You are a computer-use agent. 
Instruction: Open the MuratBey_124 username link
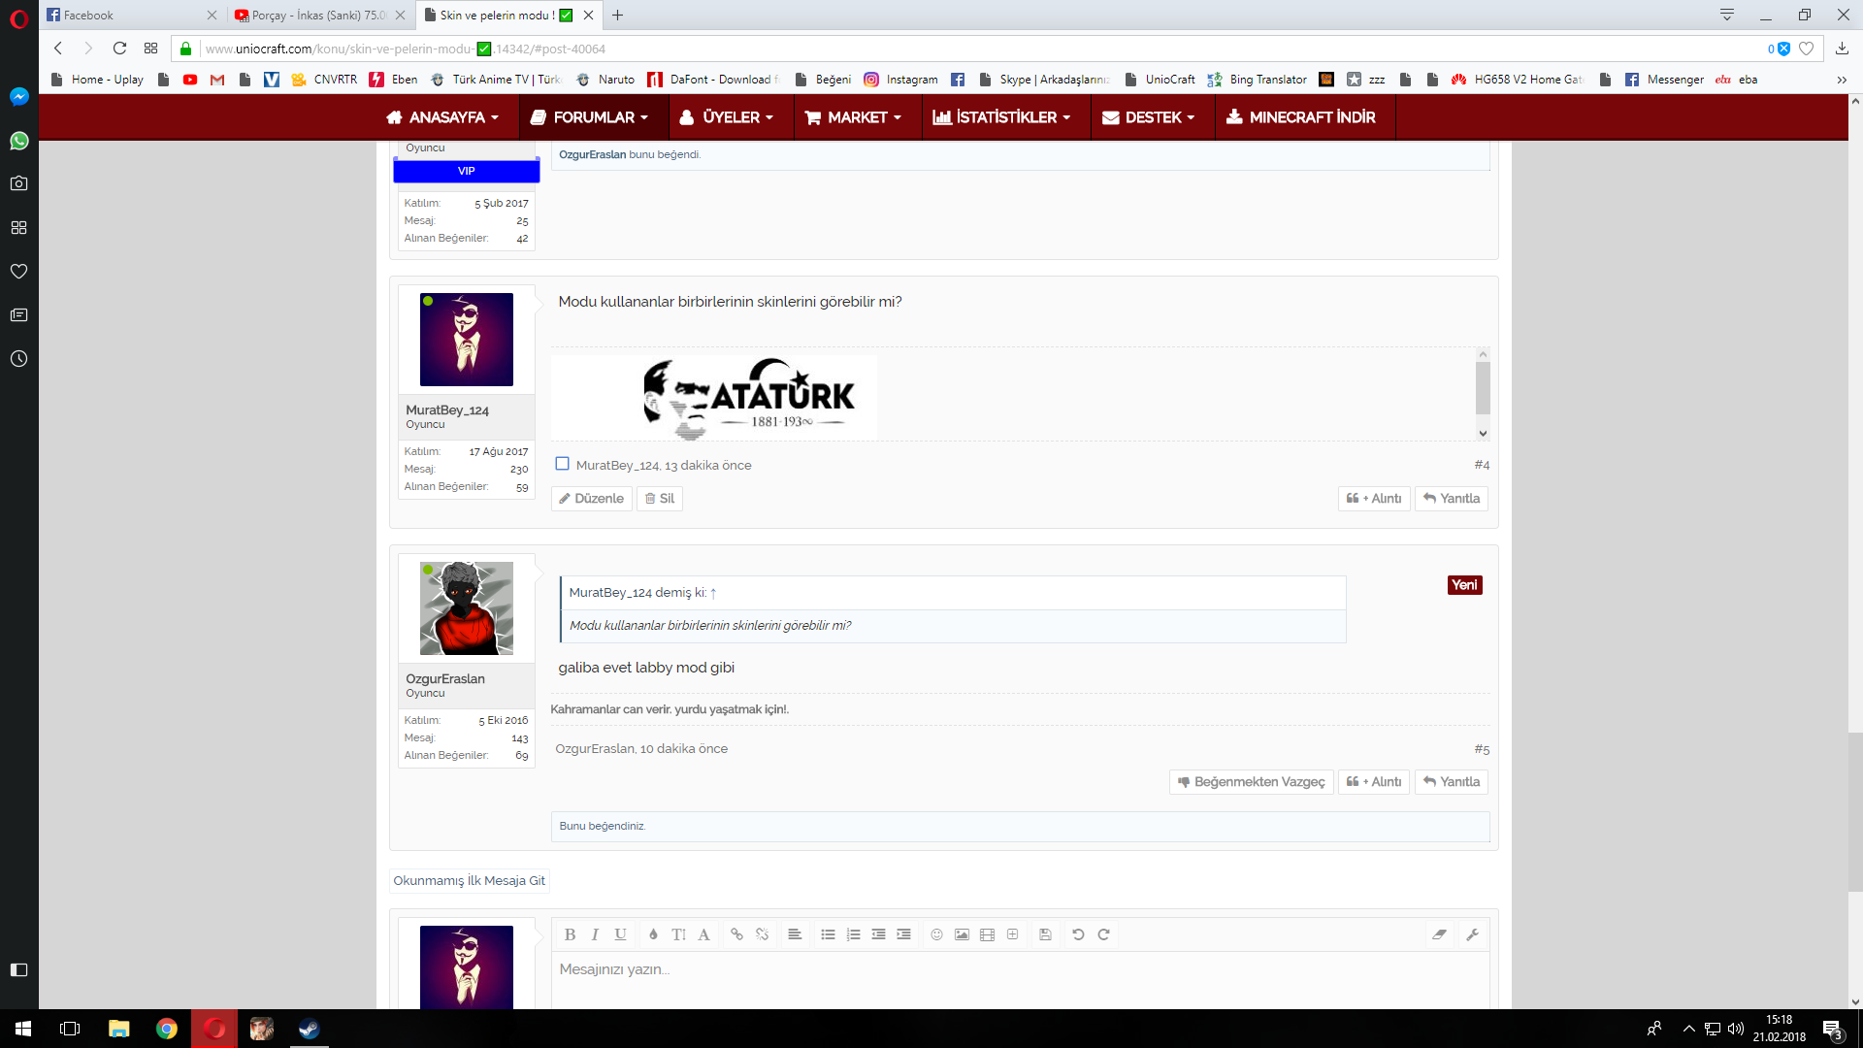tap(447, 410)
